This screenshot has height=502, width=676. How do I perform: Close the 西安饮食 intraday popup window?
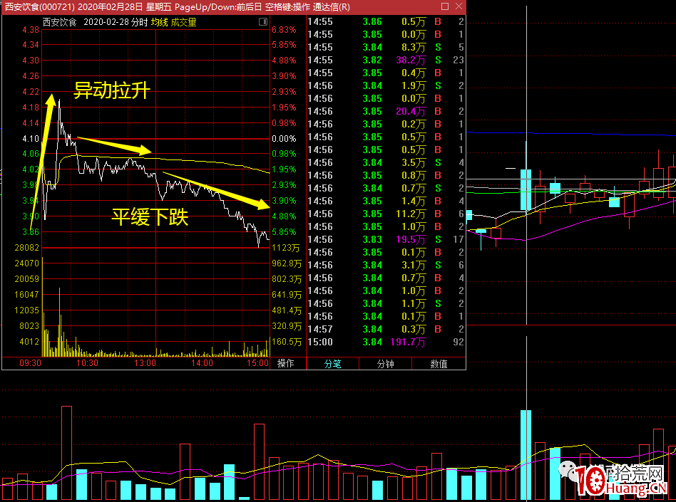(458, 6)
